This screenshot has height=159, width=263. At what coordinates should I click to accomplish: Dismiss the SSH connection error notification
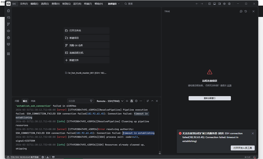(253, 134)
